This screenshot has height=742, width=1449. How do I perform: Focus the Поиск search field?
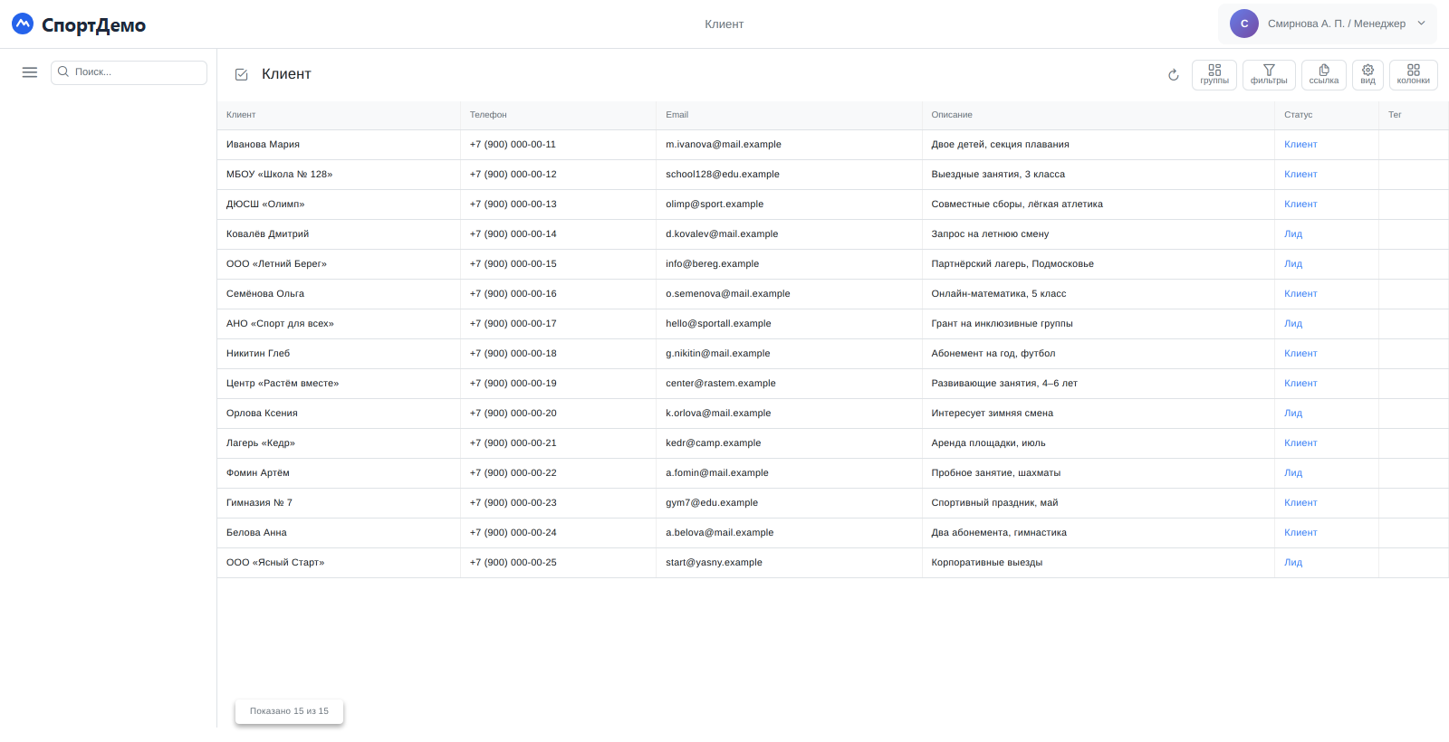coord(129,72)
